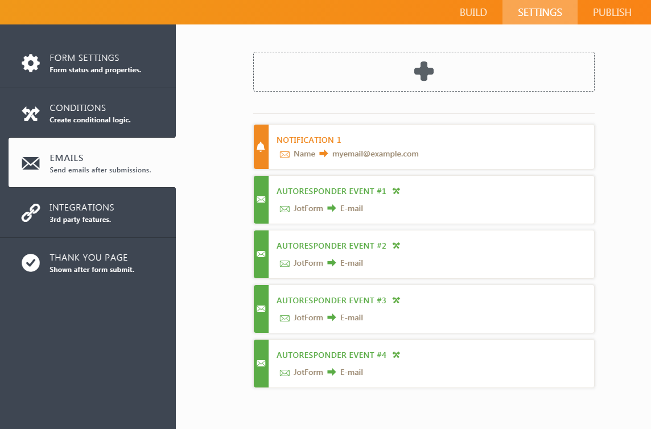Click condition icon beside Autoresponder Event #1
Viewport: 651px width, 429px height.
(396, 191)
